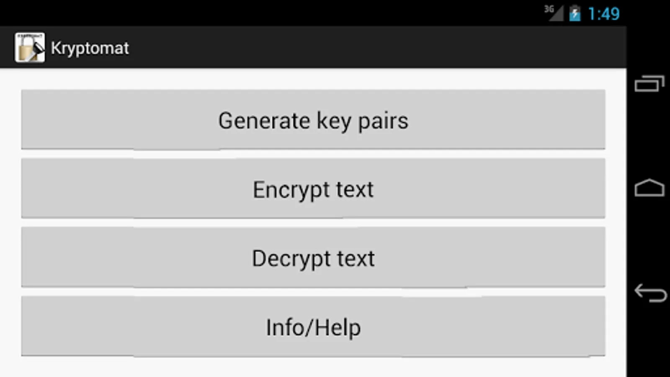Tap the charging battery status icon
This screenshot has width=670, height=377.
tap(575, 13)
